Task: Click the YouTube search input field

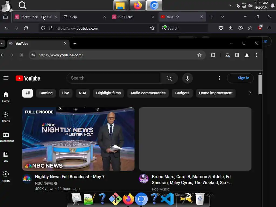Action: (x=114, y=78)
